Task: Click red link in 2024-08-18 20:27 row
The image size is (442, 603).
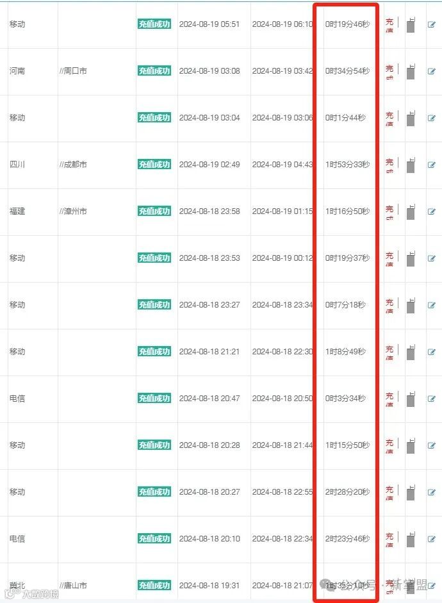Action: [x=389, y=493]
